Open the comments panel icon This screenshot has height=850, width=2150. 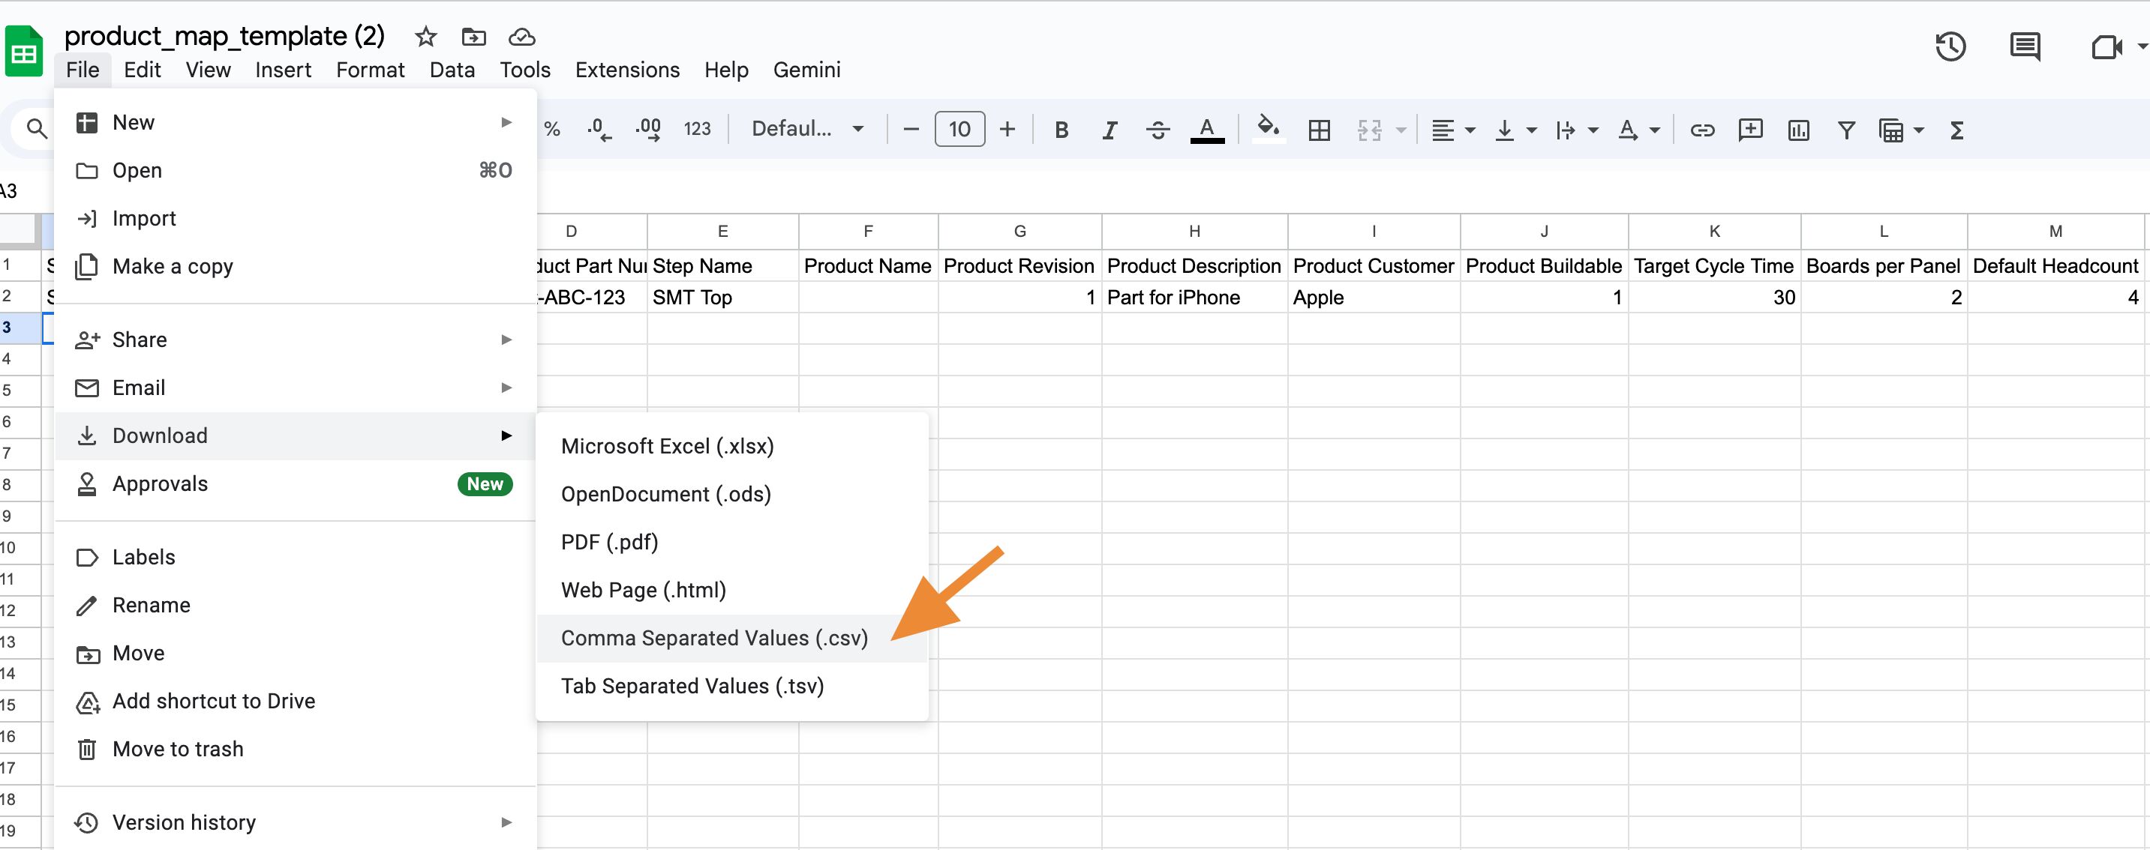tap(2024, 46)
